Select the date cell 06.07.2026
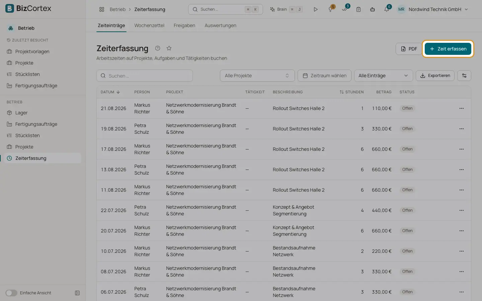482x301 pixels. [113, 292]
